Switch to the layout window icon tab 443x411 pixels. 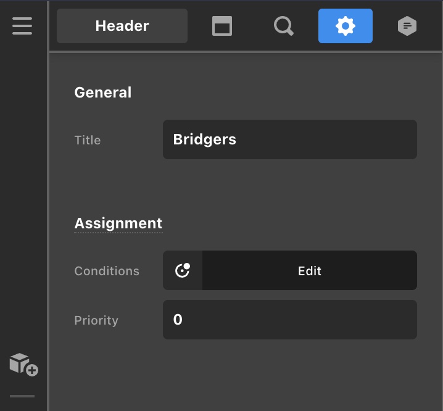[222, 26]
